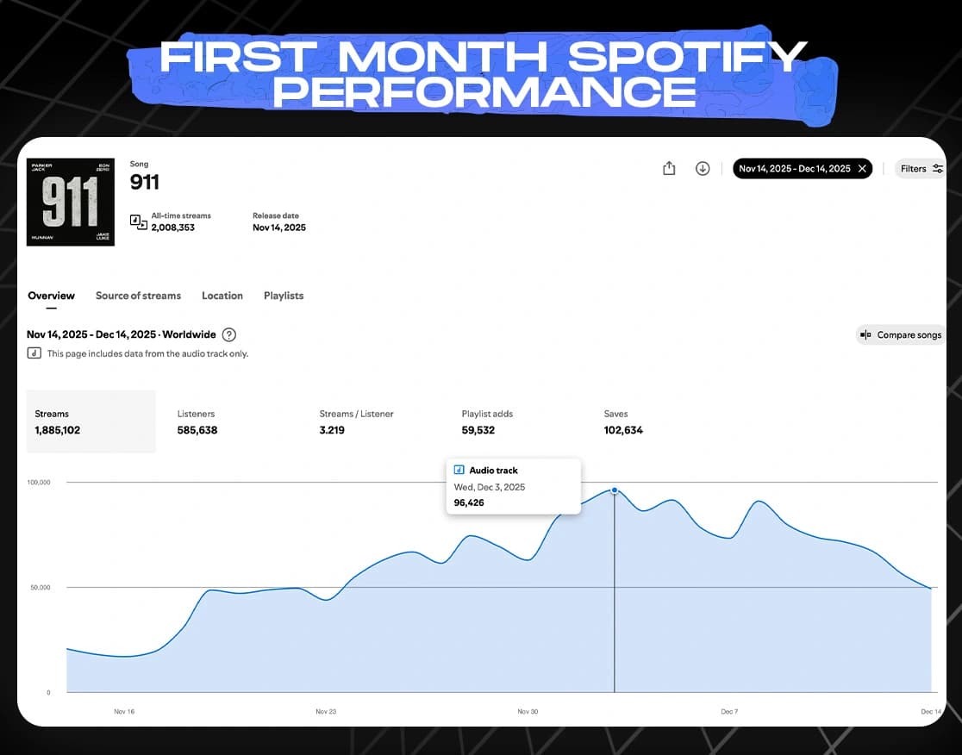Viewport: 962px width, 755px height.
Task: Select the Streams metric card
Action: [x=91, y=421]
